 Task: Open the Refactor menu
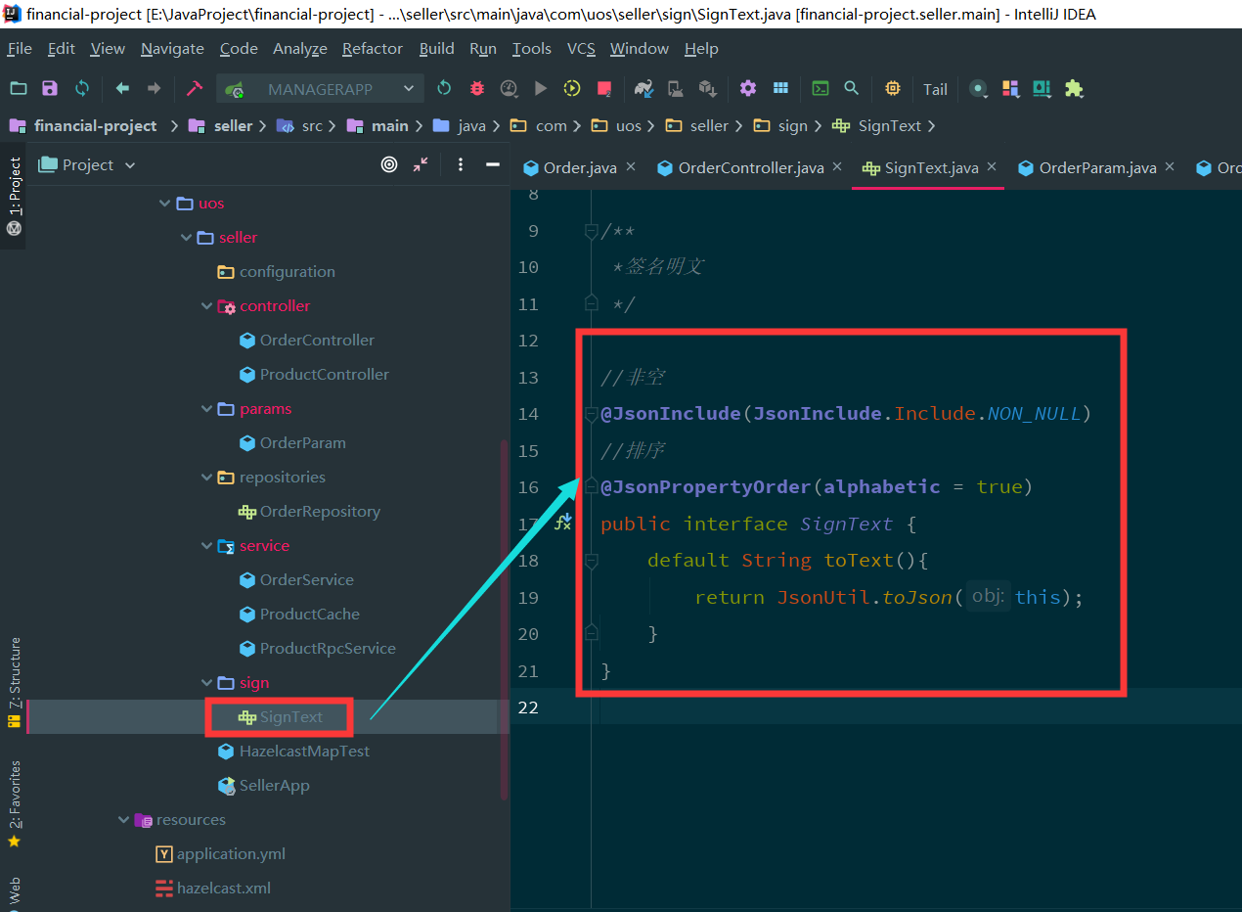click(372, 49)
